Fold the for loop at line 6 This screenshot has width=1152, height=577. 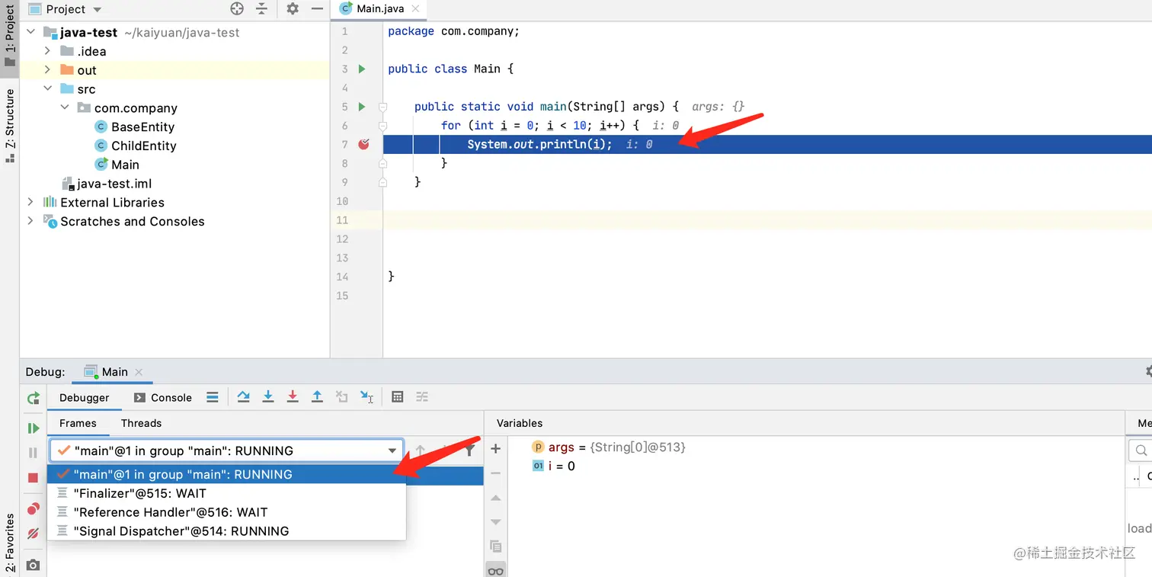tap(383, 126)
